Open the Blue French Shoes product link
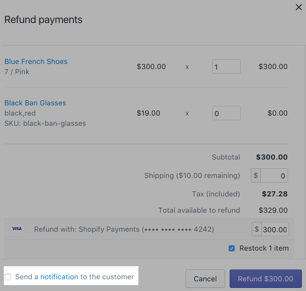Image resolution: width=306 pixels, height=291 pixels. coord(36,61)
